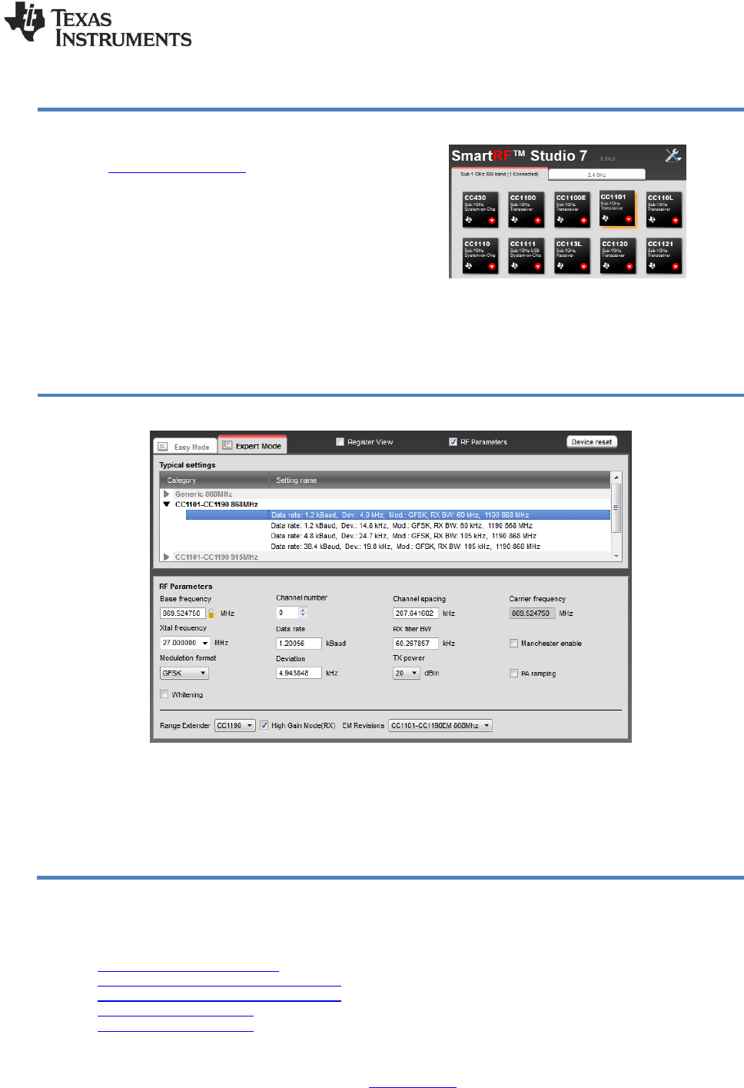The height and width of the screenshot is (1088, 744).
Task: Click the Channel spacing input field
Action: tap(415, 614)
